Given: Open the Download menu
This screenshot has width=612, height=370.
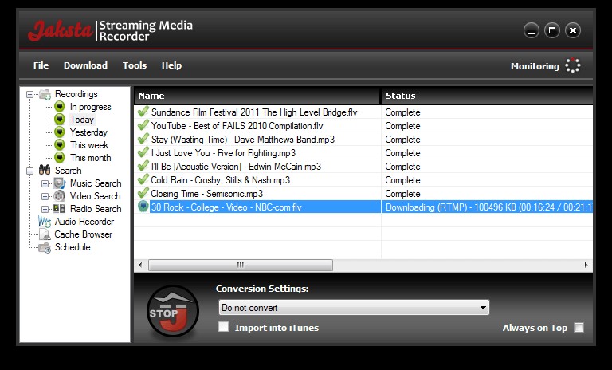Looking at the screenshot, I should [85, 65].
